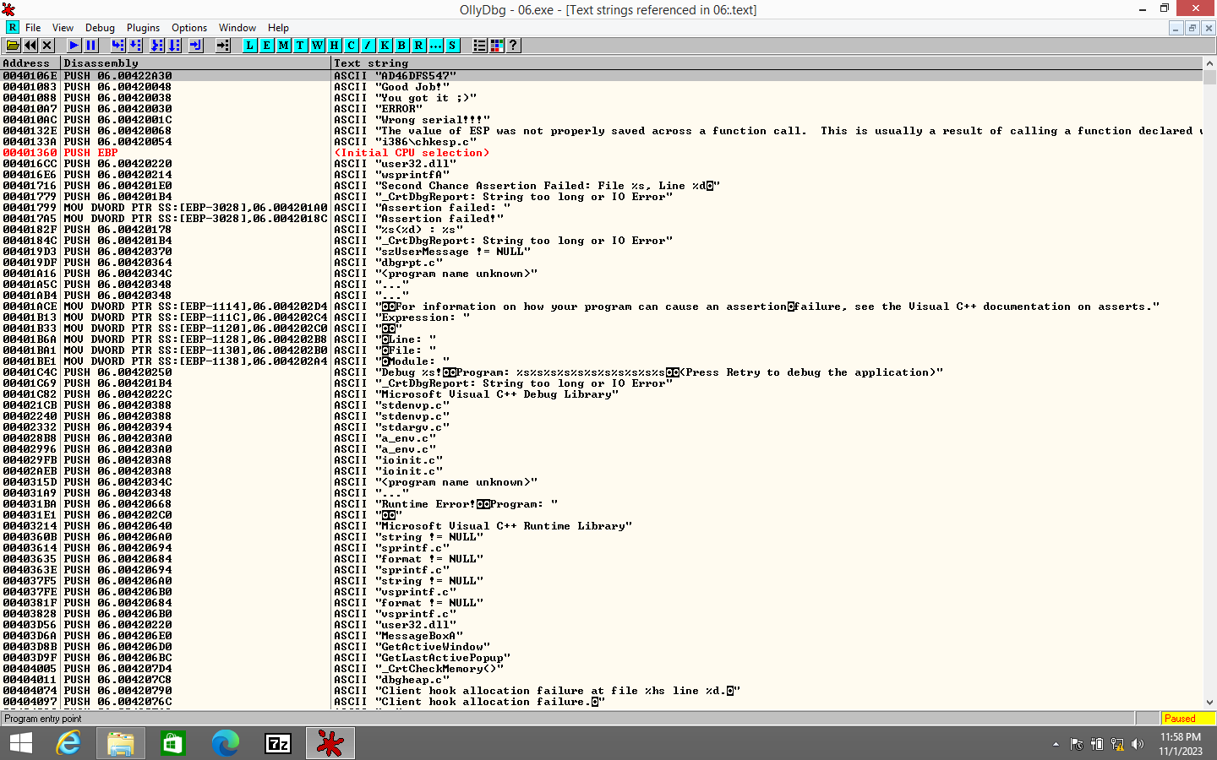Select the row with "Wrong serial!!!"

click(601, 120)
